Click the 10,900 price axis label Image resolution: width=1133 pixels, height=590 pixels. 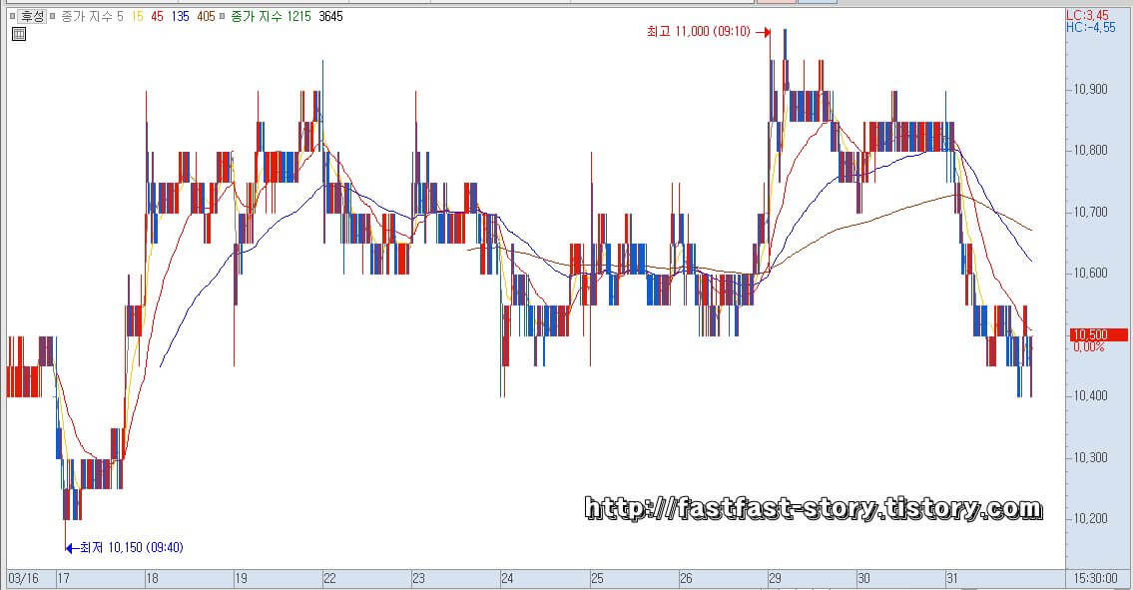coord(1090,89)
